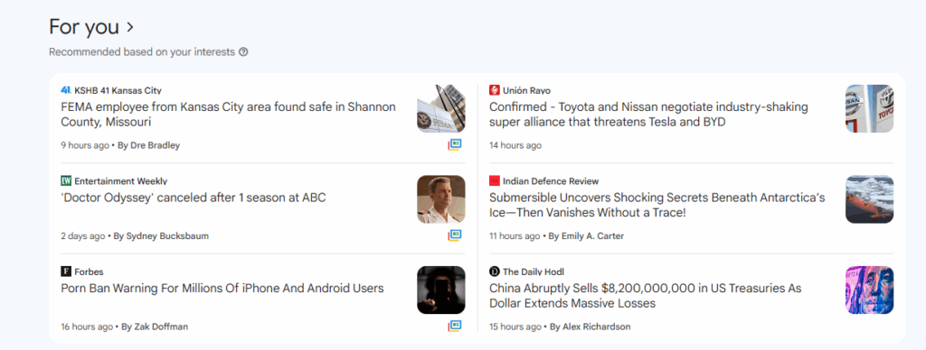The image size is (926, 350).
Task: Open FEMA employee found safe headline
Action: click(x=229, y=115)
